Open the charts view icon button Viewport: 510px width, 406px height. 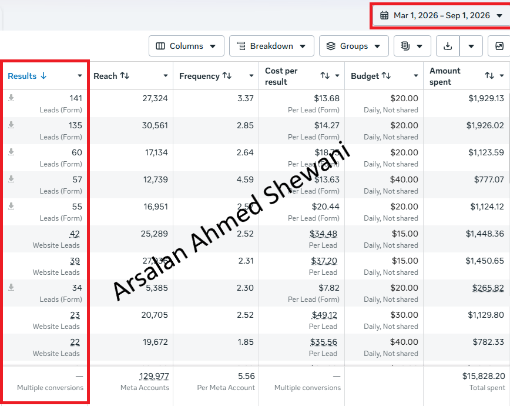pyautogui.click(x=499, y=46)
